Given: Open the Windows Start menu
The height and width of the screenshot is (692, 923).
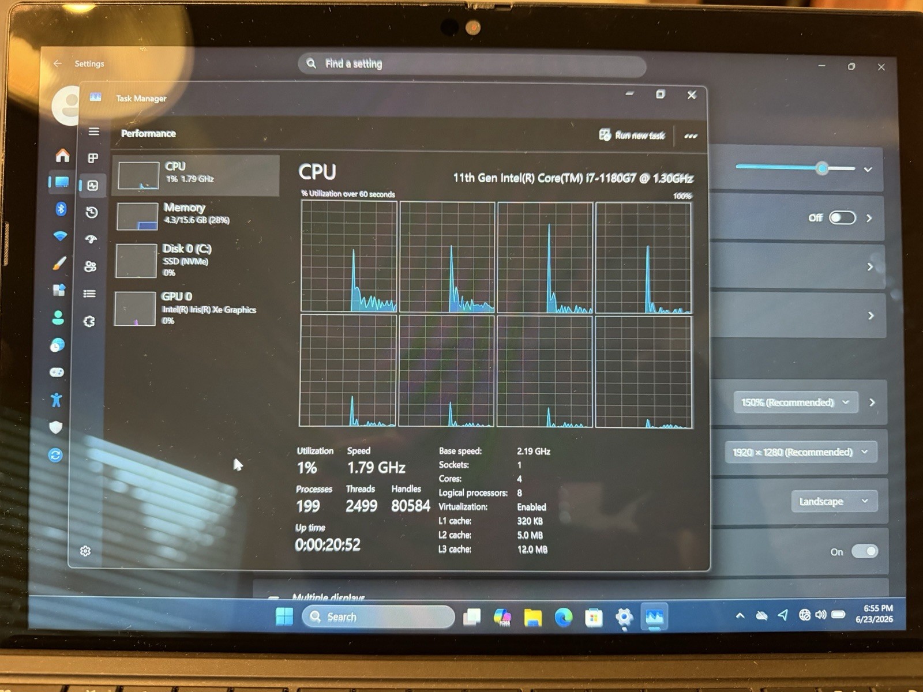Looking at the screenshot, I should tap(284, 616).
